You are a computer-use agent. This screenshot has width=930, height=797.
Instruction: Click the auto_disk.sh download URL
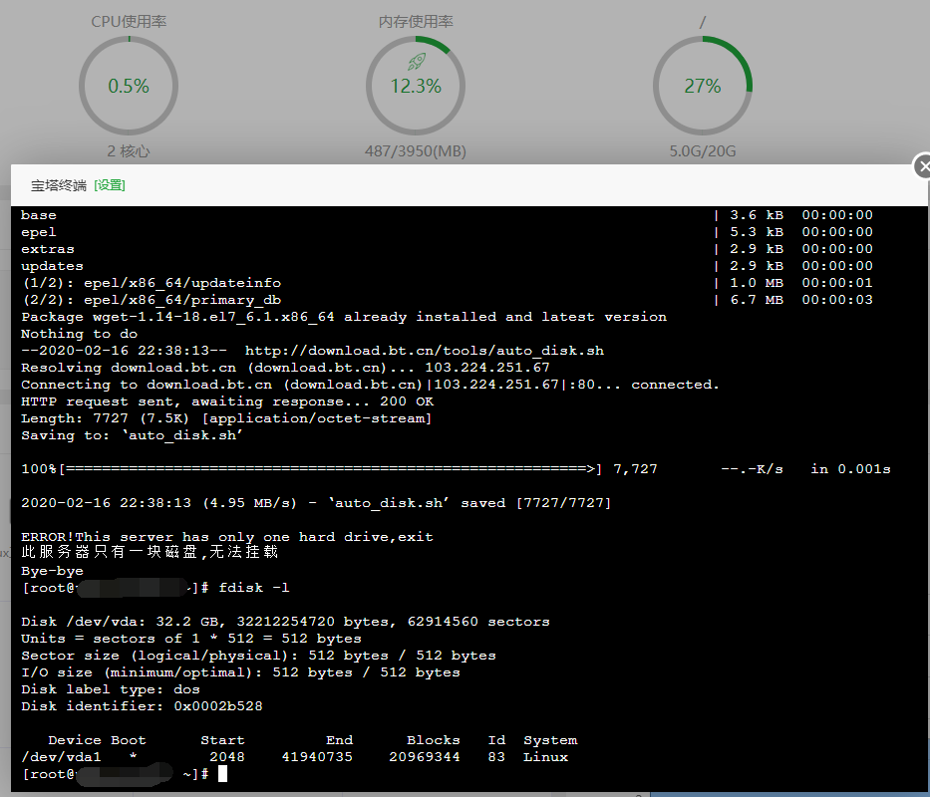point(425,351)
